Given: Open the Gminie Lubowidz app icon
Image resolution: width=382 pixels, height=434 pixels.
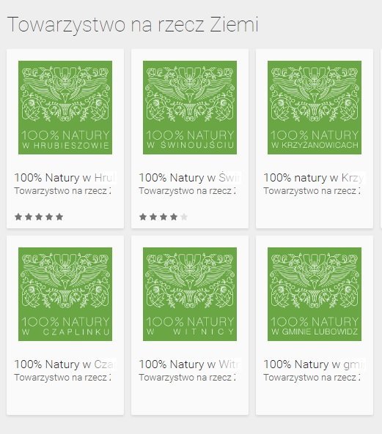Looking at the screenshot, I should (315, 294).
